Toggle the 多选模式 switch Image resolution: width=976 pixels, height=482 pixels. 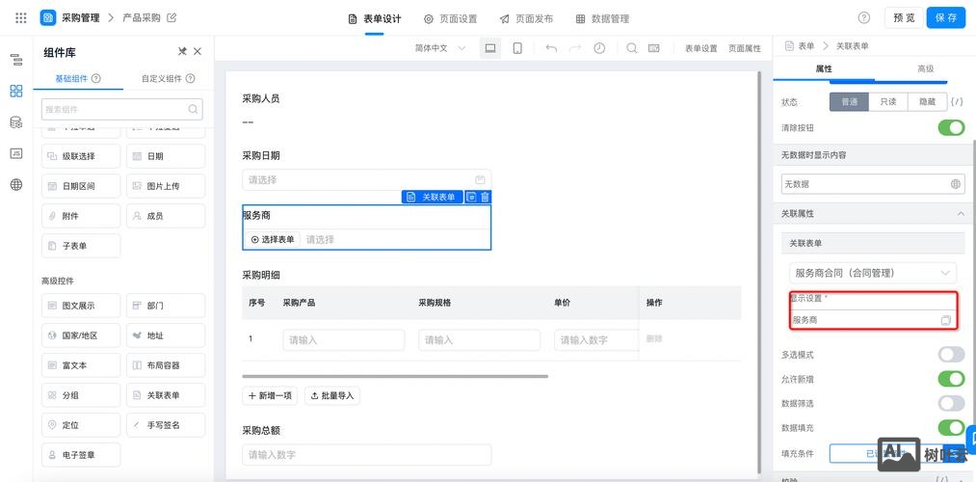(x=951, y=355)
